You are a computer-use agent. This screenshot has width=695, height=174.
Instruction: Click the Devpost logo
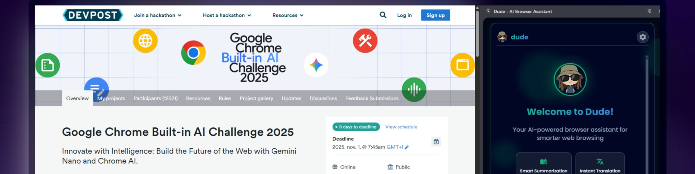(x=93, y=15)
